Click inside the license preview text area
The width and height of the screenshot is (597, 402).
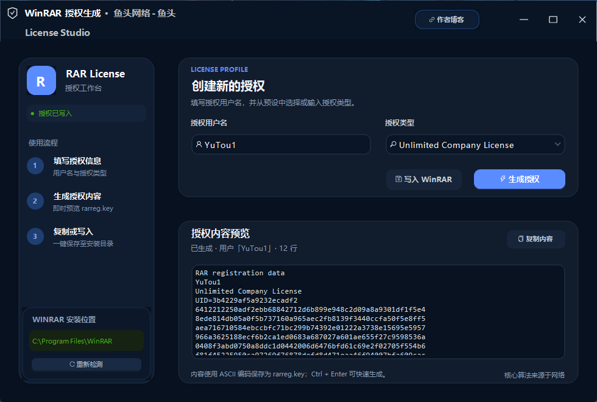coord(378,311)
